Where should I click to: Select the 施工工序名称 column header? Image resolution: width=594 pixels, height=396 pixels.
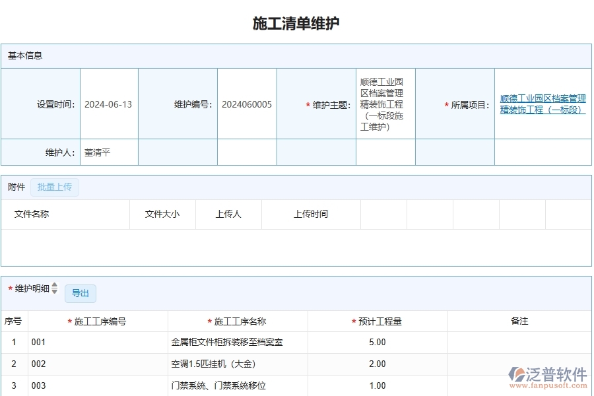(x=242, y=321)
